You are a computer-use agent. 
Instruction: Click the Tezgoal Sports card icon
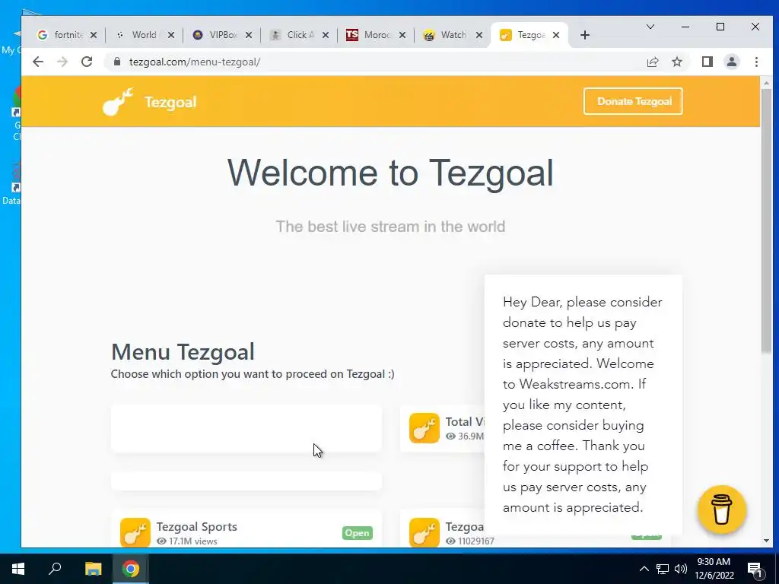[x=135, y=532]
